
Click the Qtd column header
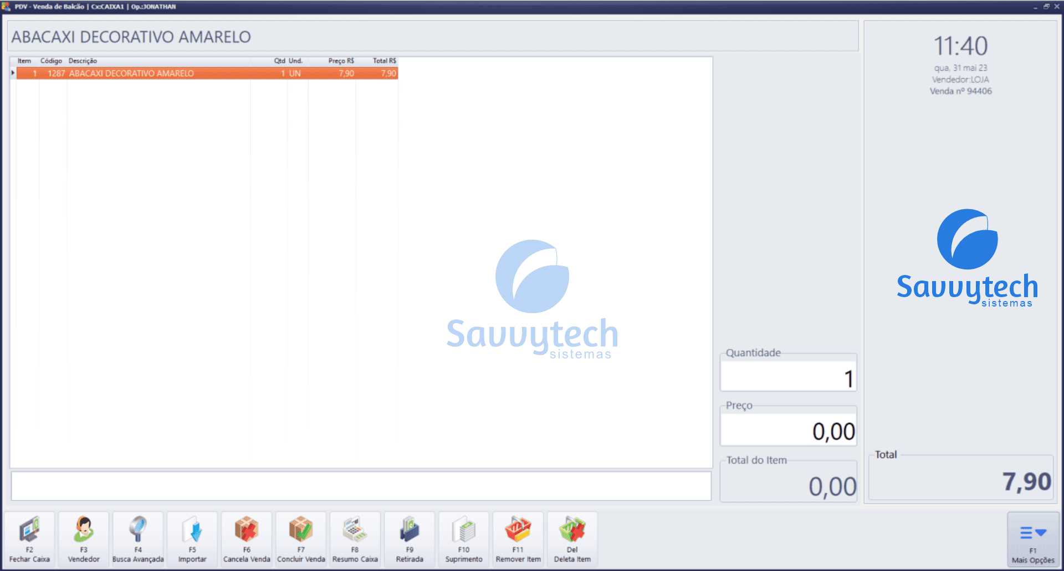[x=280, y=61]
